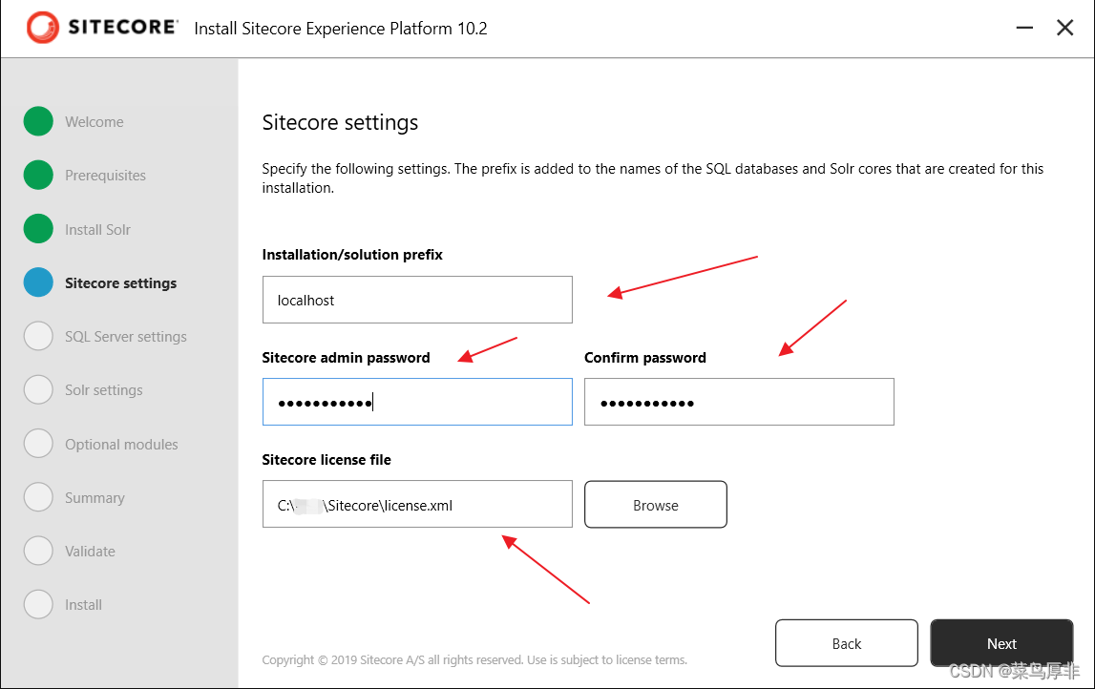Click the "Sitecore admin password" label
This screenshot has width=1095, height=689.
point(346,358)
